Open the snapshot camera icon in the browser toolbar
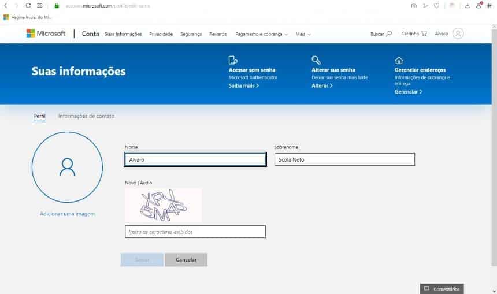Image resolution: width=497 pixels, height=294 pixels. [414, 6]
